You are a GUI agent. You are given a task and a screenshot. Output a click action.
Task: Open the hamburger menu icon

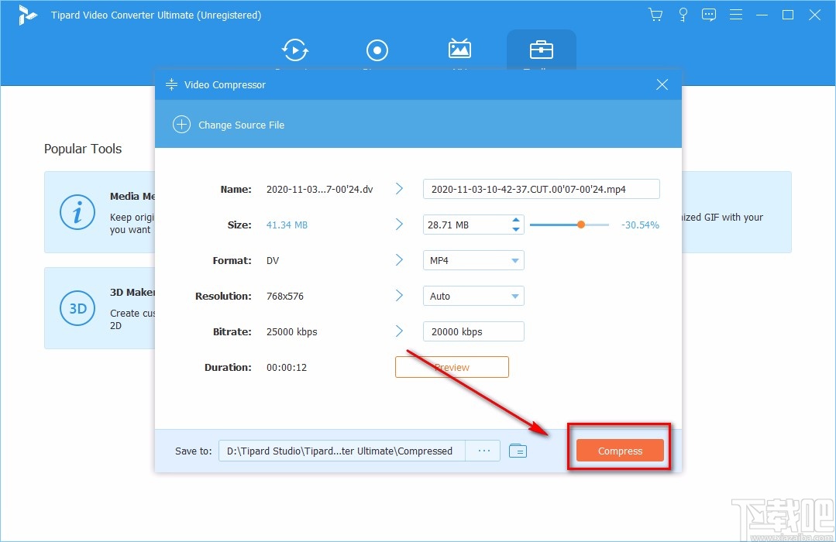point(736,15)
